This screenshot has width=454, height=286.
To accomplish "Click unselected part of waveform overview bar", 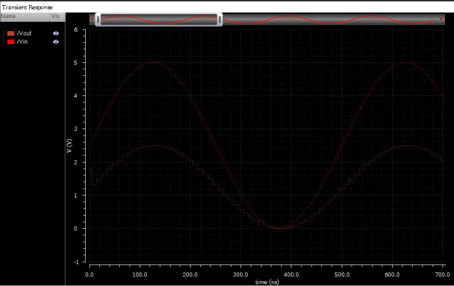I will [327, 20].
